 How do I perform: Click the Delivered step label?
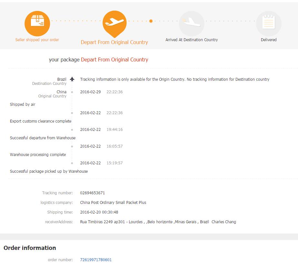[269, 40]
